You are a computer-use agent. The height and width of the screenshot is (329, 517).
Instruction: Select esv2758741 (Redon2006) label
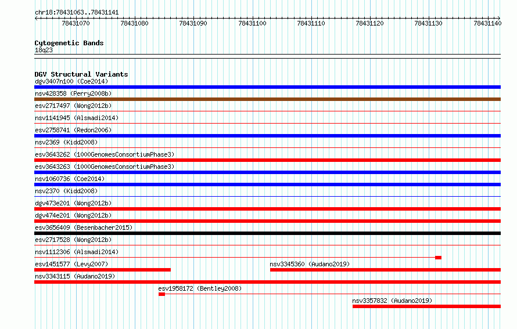point(73,130)
